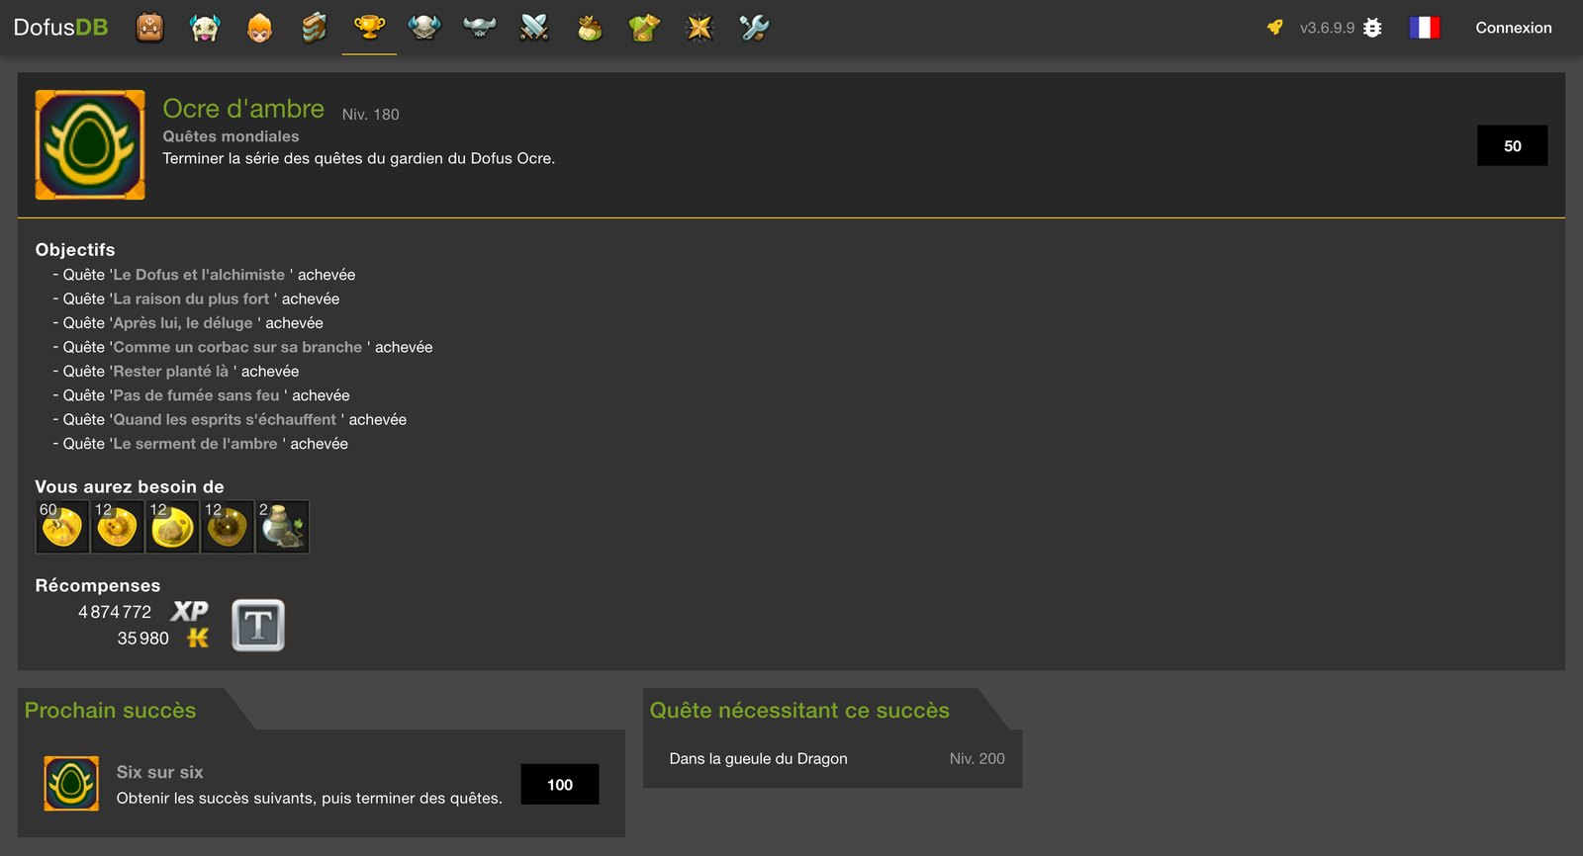Click the 'Vous aurez besoin de' heading
1583x856 pixels.
130,487
